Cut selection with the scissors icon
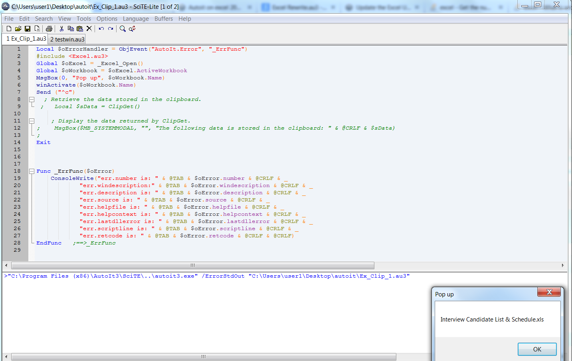 coord(61,29)
